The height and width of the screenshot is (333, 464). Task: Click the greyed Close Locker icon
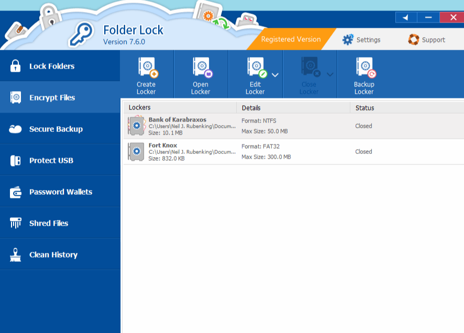311,67
